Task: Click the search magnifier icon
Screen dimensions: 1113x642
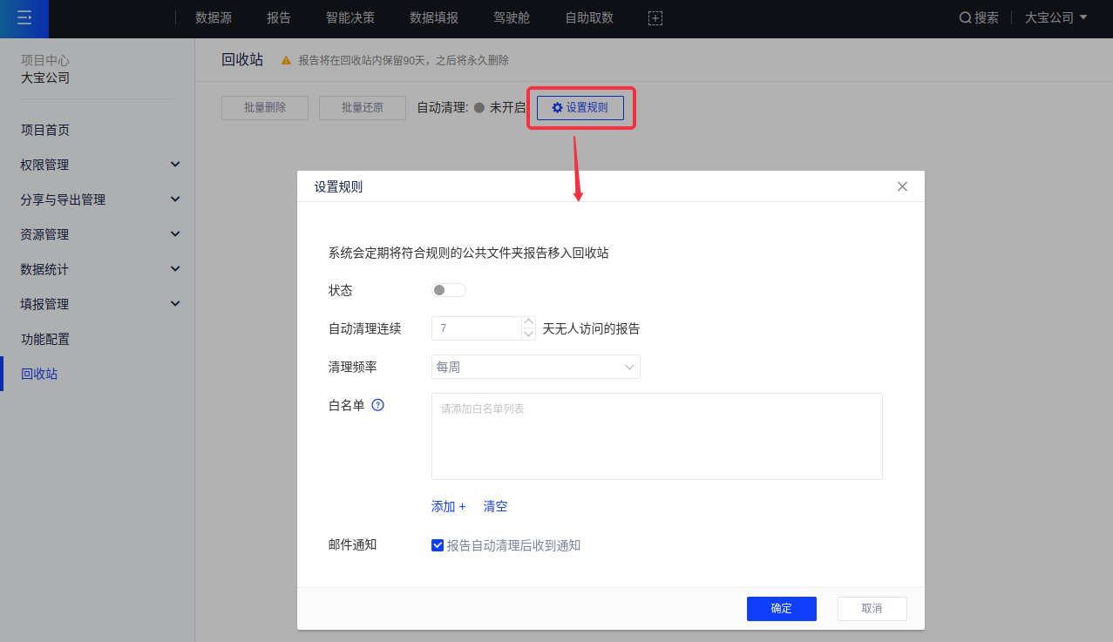Action: tap(965, 17)
